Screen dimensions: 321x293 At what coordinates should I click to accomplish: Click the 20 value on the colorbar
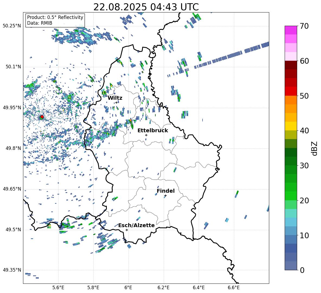click(x=304, y=201)
